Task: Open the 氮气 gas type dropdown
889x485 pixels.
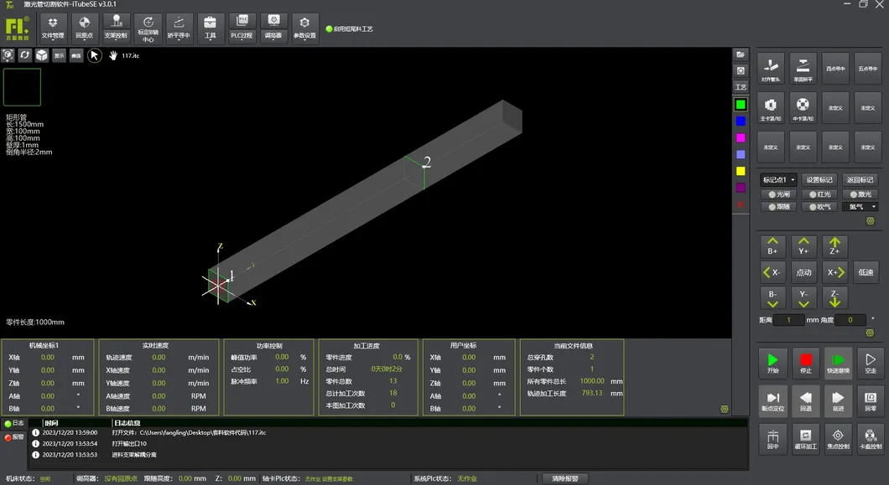Action: (x=860, y=207)
